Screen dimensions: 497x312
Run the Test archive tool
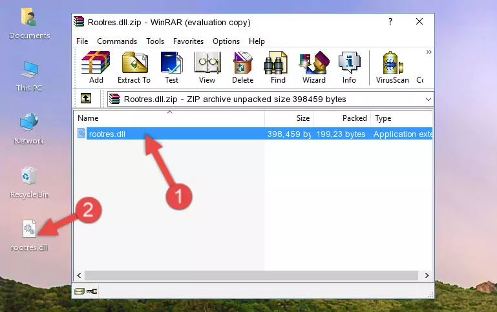point(171,67)
